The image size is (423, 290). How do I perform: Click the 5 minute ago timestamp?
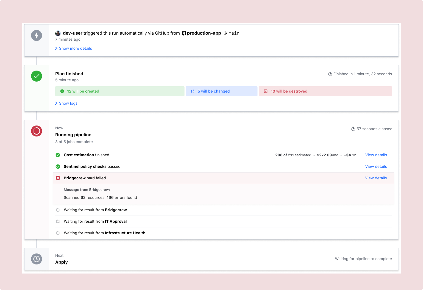(67, 80)
